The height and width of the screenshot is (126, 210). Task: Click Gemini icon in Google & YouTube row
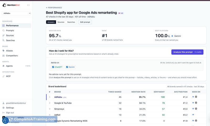tap(193, 103)
